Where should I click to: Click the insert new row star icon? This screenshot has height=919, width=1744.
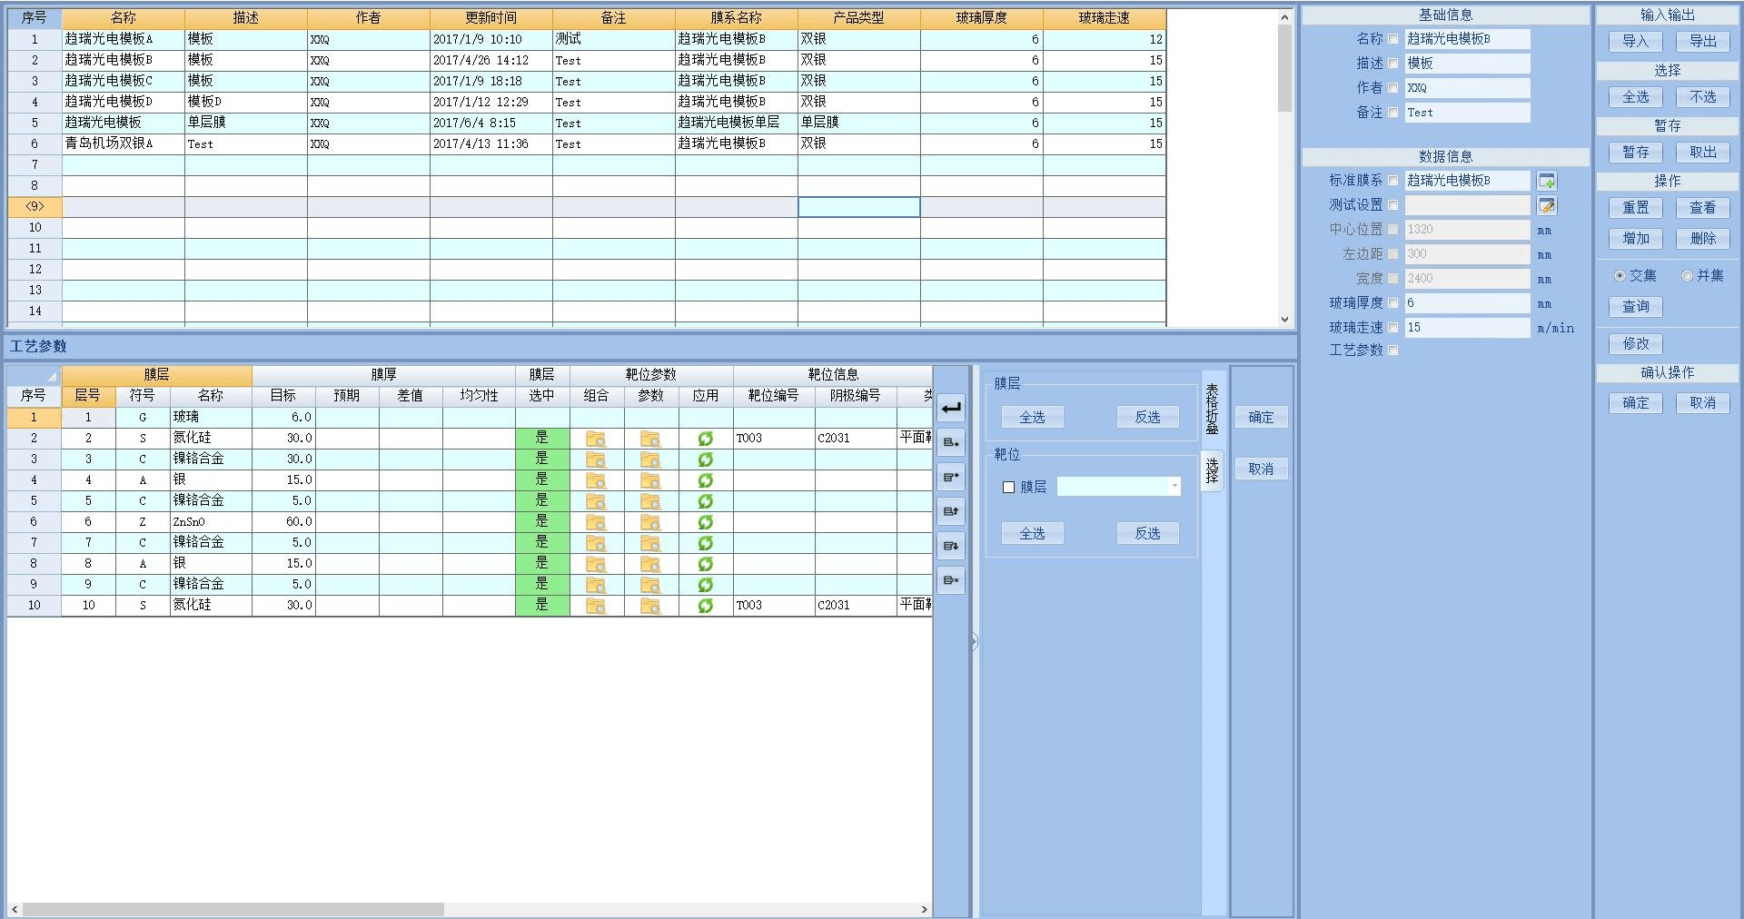[x=951, y=477]
